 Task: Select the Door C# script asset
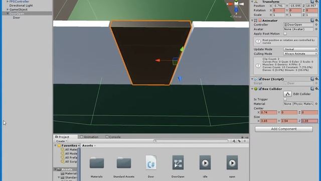click(151, 162)
